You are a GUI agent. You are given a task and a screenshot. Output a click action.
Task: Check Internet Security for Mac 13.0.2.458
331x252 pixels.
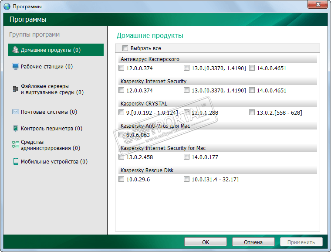[x=122, y=157]
